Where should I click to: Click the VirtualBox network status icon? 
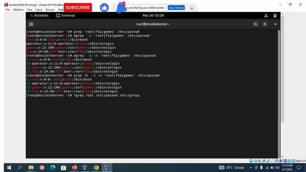click(264, 161)
